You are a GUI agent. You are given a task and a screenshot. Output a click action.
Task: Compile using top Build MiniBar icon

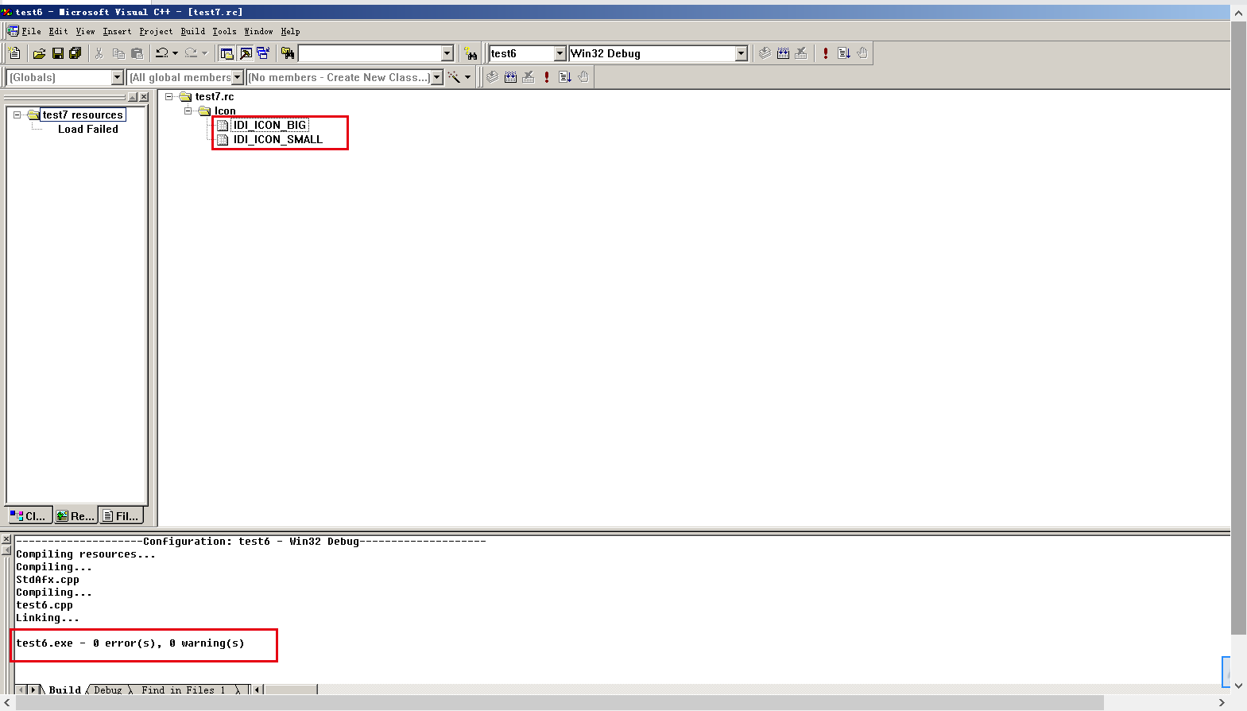(765, 53)
